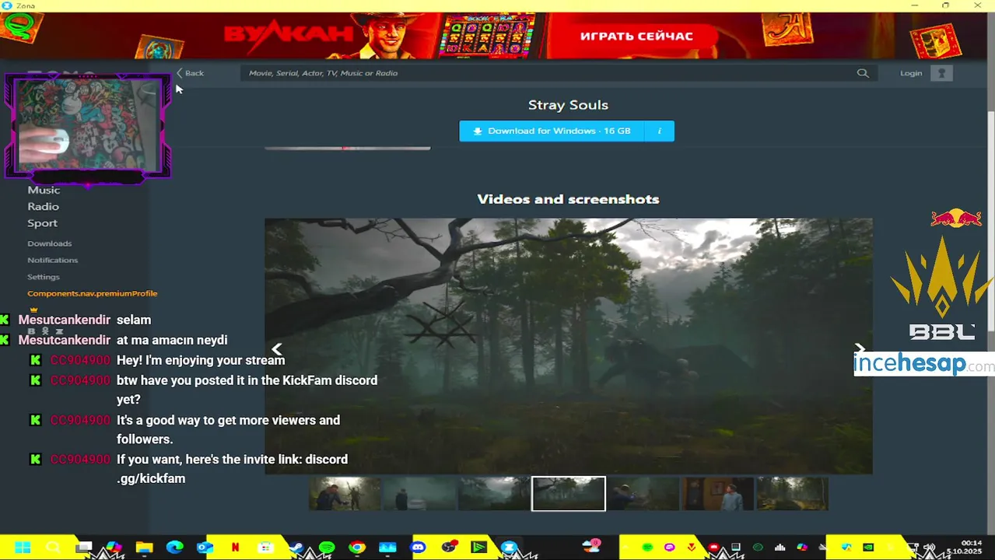Select the highlighted fourth screenshot thumbnail

tap(568, 494)
